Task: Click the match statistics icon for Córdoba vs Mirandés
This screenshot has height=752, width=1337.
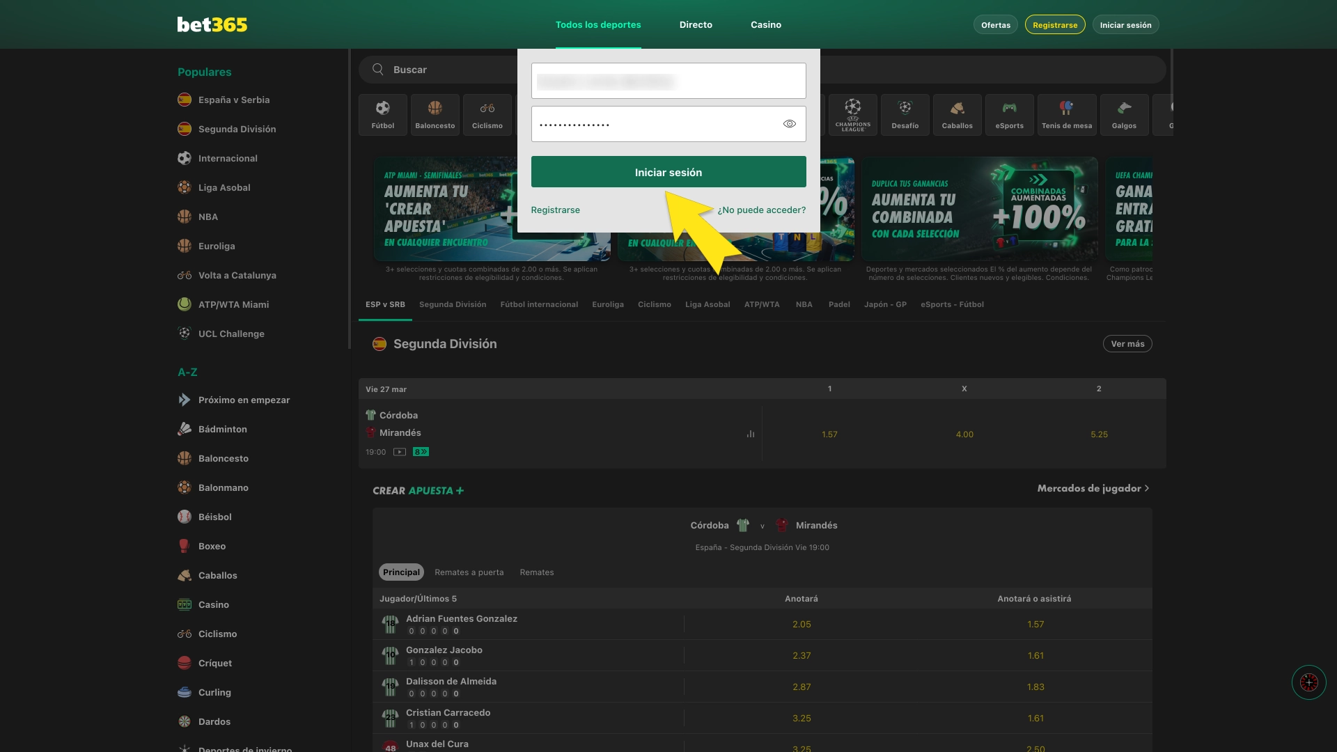Action: click(750, 434)
